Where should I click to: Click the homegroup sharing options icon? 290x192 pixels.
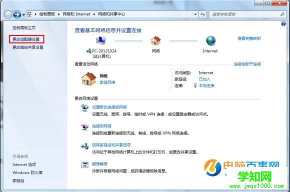tap(84, 146)
